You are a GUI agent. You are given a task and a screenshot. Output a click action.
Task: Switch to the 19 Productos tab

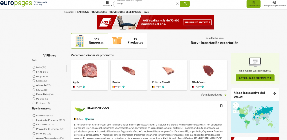[x=128, y=41]
